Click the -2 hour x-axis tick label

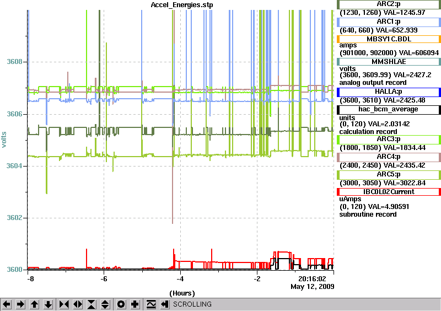pos(257,279)
